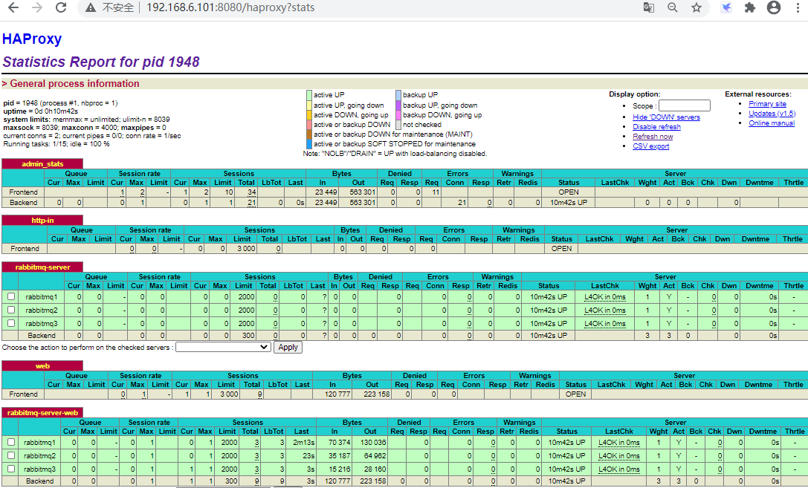
Task: Click the Hide 'DOWN' servers link
Action: (x=666, y=117)
